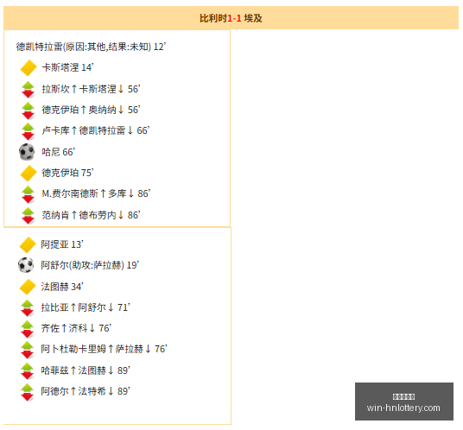This screenshot has height=430, width=463.
Task: Click substitution icon for 哈菲兹↑法图赫↓ 89'
Action: pos(27,371)
